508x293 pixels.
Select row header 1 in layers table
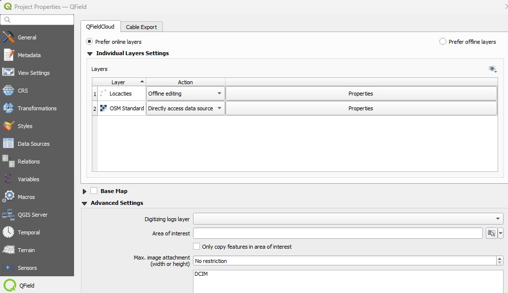[x=95, y=94]
